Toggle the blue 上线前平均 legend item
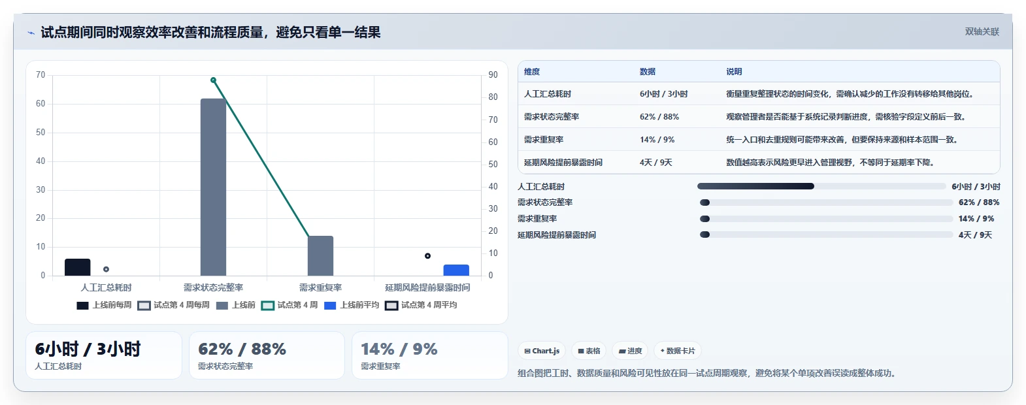Screen dimensions: 1026x405 tap(352, 305)
